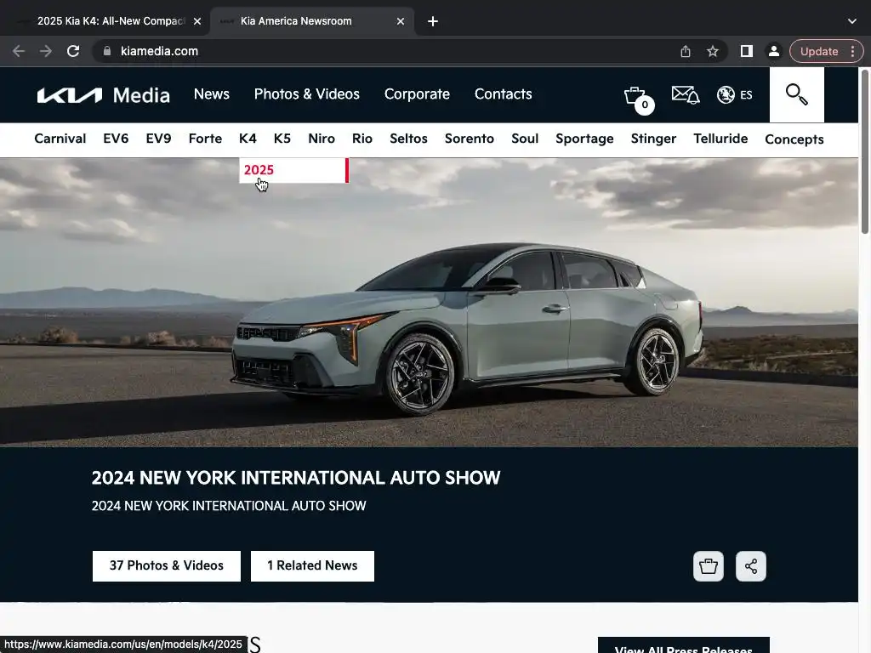Toggle the browser side panel

click(x=747, y=51)
